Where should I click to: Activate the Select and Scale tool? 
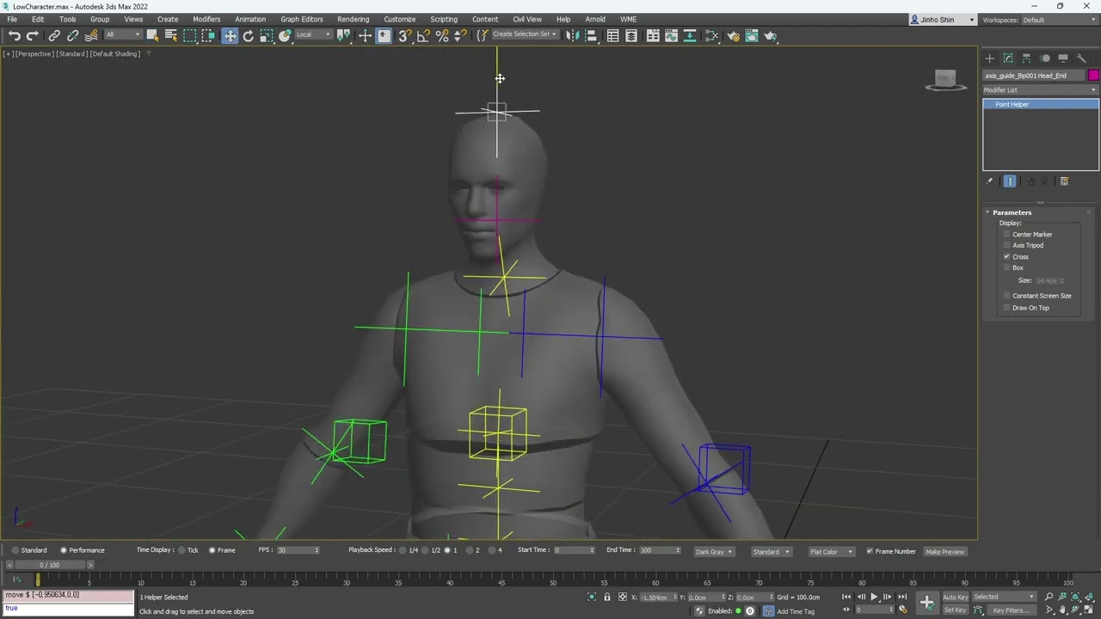click(266, 35)
